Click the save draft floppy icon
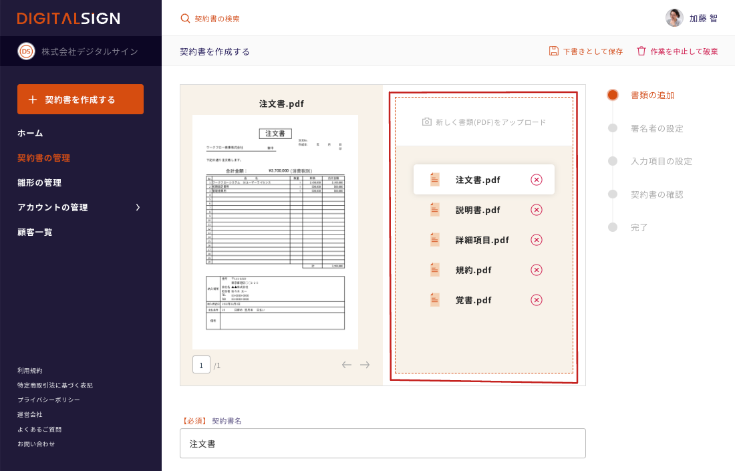The width and height of the screenshot is (735, 471). point(553,51)
